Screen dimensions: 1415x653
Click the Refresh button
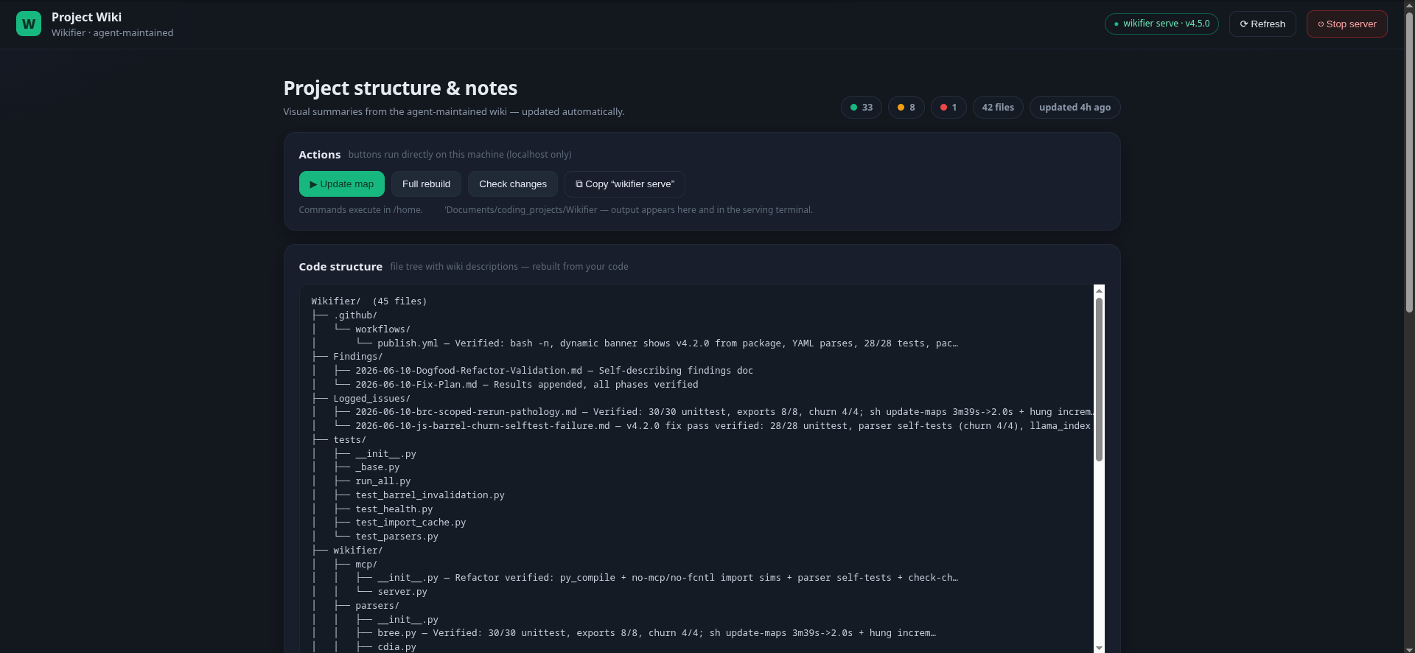[1262, 24]
